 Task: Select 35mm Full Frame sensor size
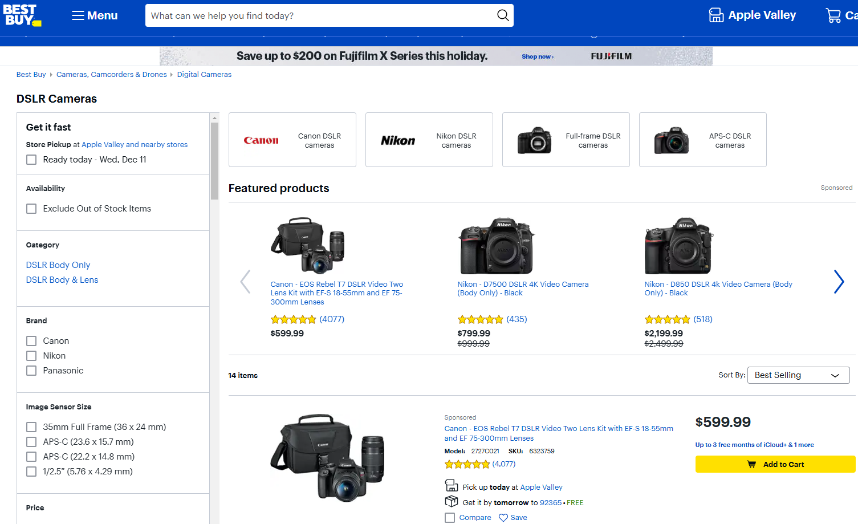point(31,427)
